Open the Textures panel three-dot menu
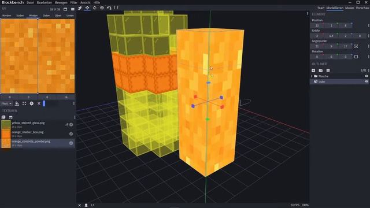This screenshot has width=370, height=208. pos(75,117)
